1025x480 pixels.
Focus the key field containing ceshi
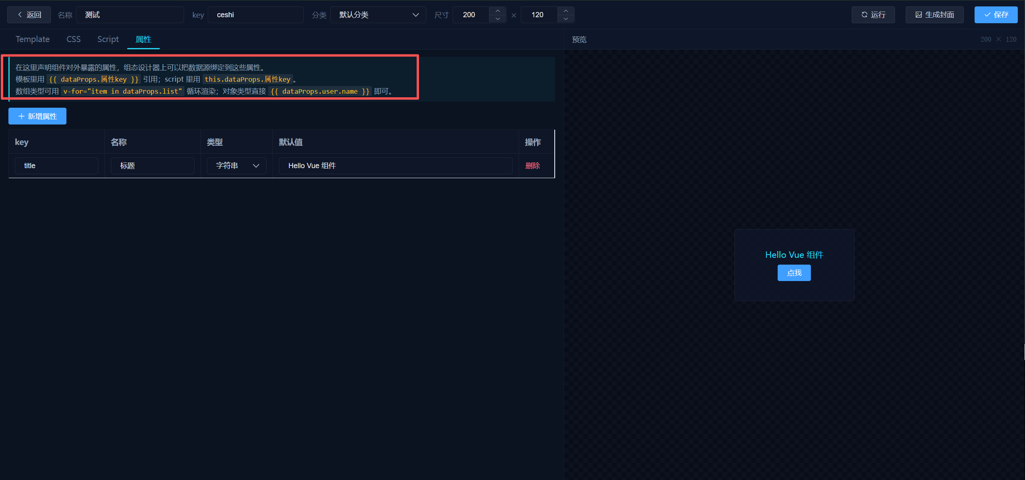tap(256, 15)
